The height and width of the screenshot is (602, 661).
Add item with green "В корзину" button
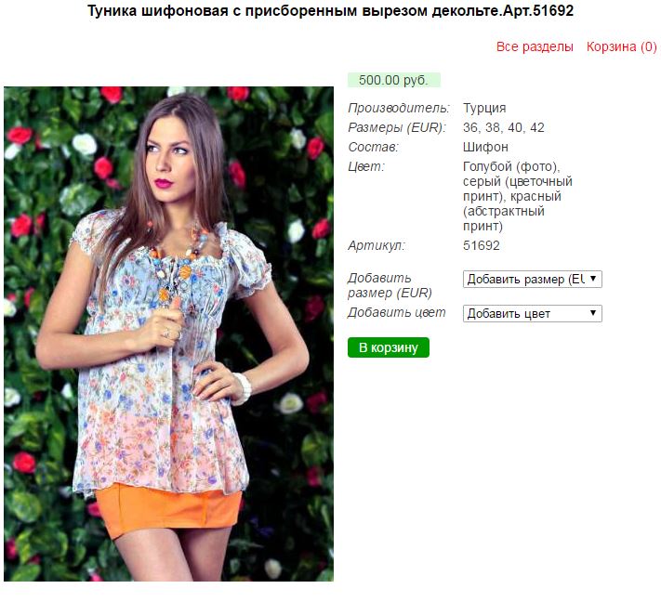389,347
